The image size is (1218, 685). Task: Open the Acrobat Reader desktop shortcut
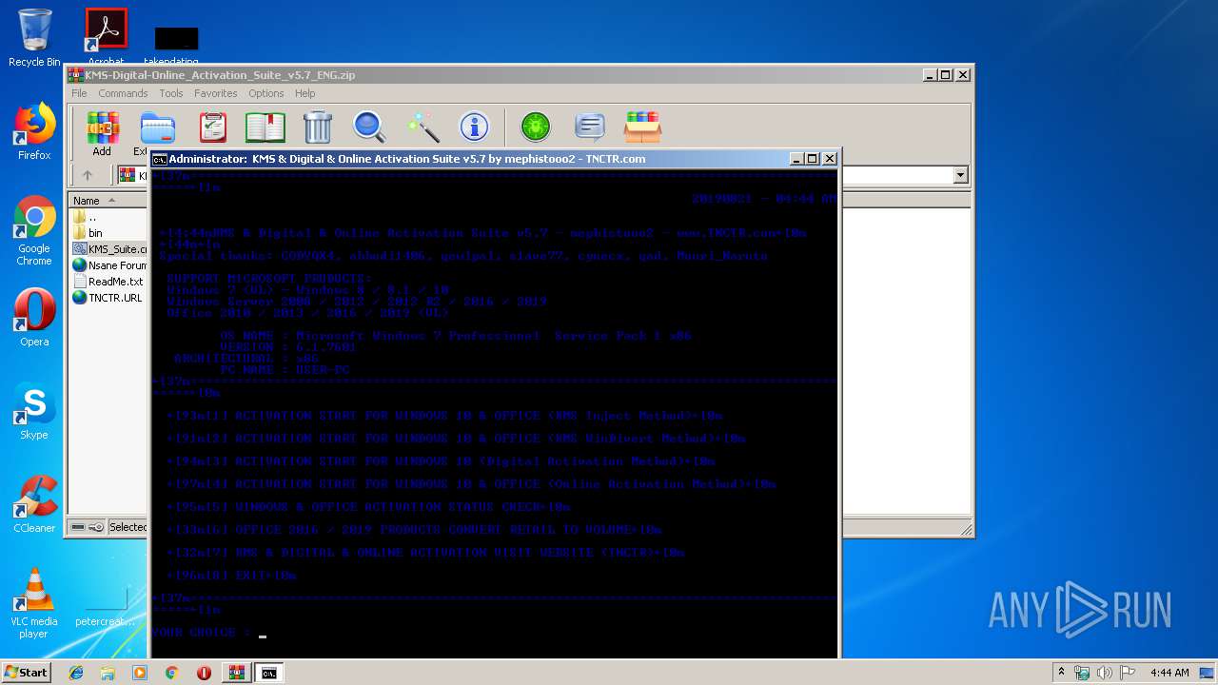(x=106, y=36)
